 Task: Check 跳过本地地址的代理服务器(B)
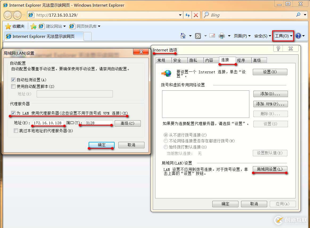(x=16, y=131)
